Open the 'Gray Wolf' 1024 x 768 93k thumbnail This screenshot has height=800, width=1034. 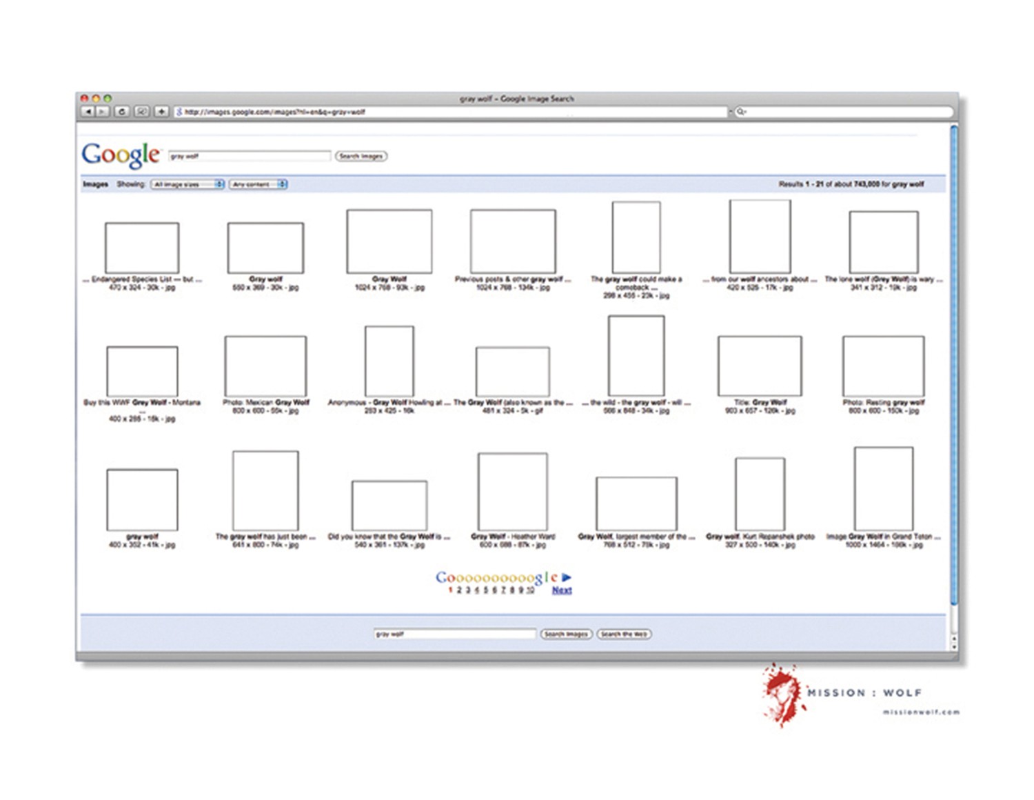[x=389, y=241]
